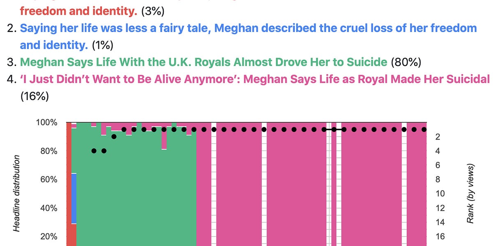The height and width of the screenshot is (246, 493).
Task: Click the red 'freedom and identity.' headline text
Action: [79, 11]
